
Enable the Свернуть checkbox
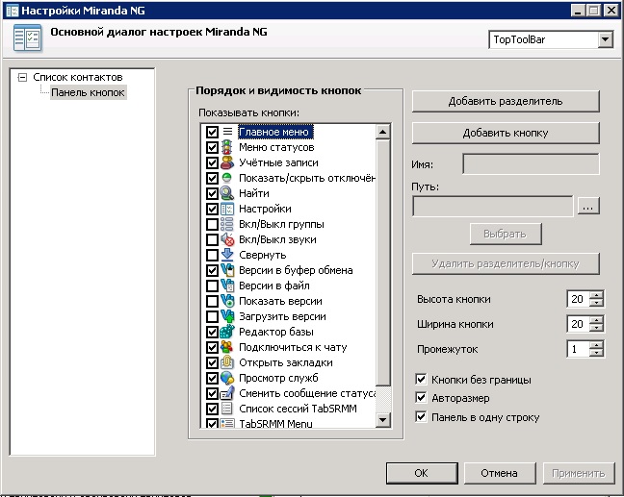tap(212, 255)
